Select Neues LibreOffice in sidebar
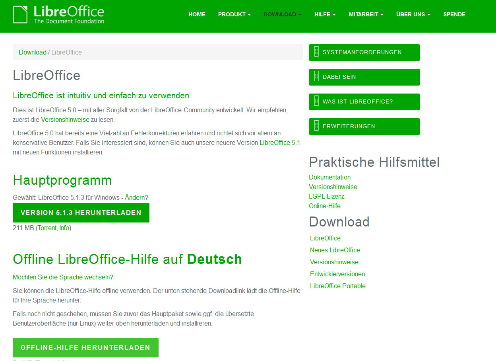Image resolution: width=496 pixels, height=361 pixels. (335, 250)
